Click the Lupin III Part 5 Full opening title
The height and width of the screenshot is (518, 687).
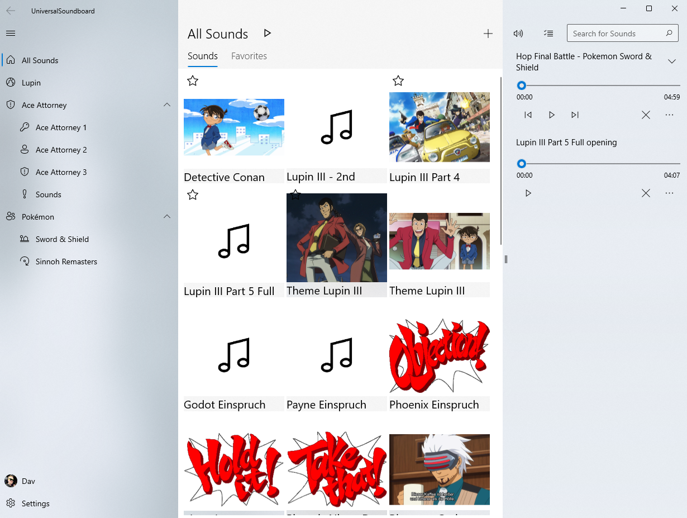pyautogui.click(x=566, y=142)
